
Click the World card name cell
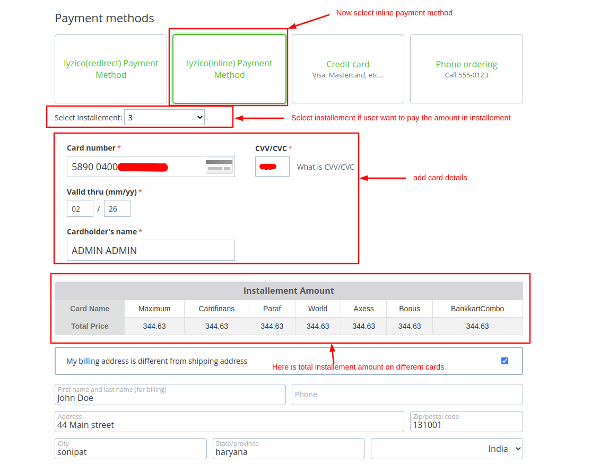[318, 309]
